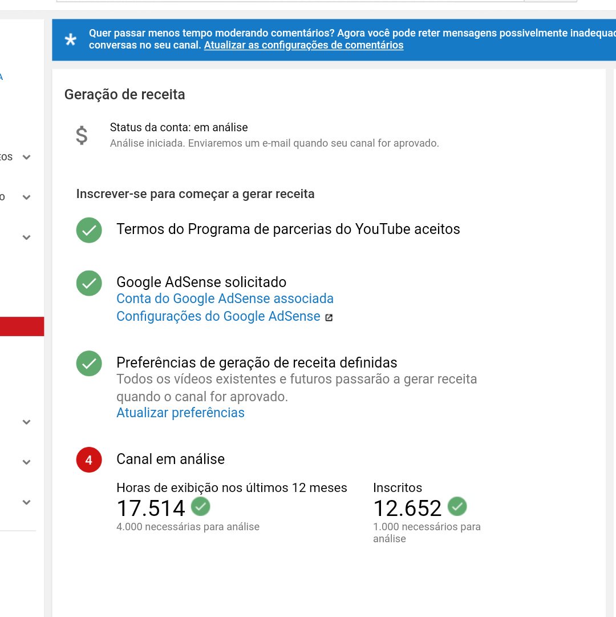Click the dollar sign account status icon
Screen dimensions: 616x617
(x=82, y=135)
